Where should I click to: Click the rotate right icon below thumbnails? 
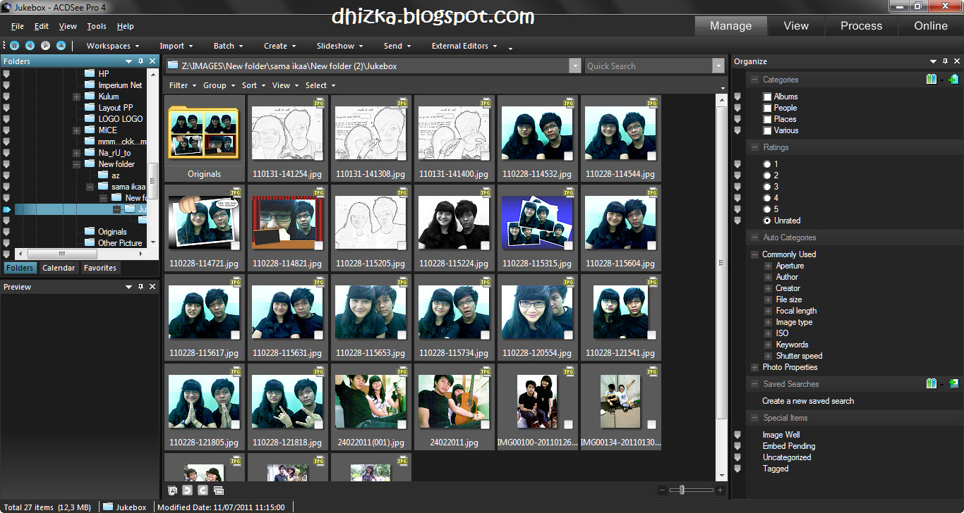tap(203, 490)
